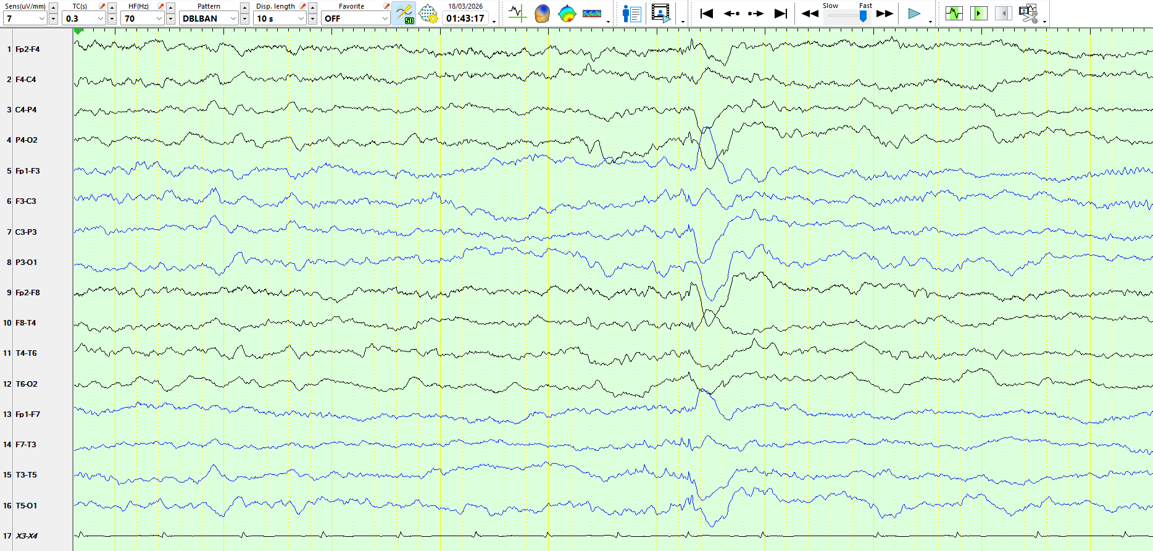Image resolution: width=1153 pixels, height=551 pixels.
Task: Rewind the EEG playback
Action: click(x=810, y=13)
